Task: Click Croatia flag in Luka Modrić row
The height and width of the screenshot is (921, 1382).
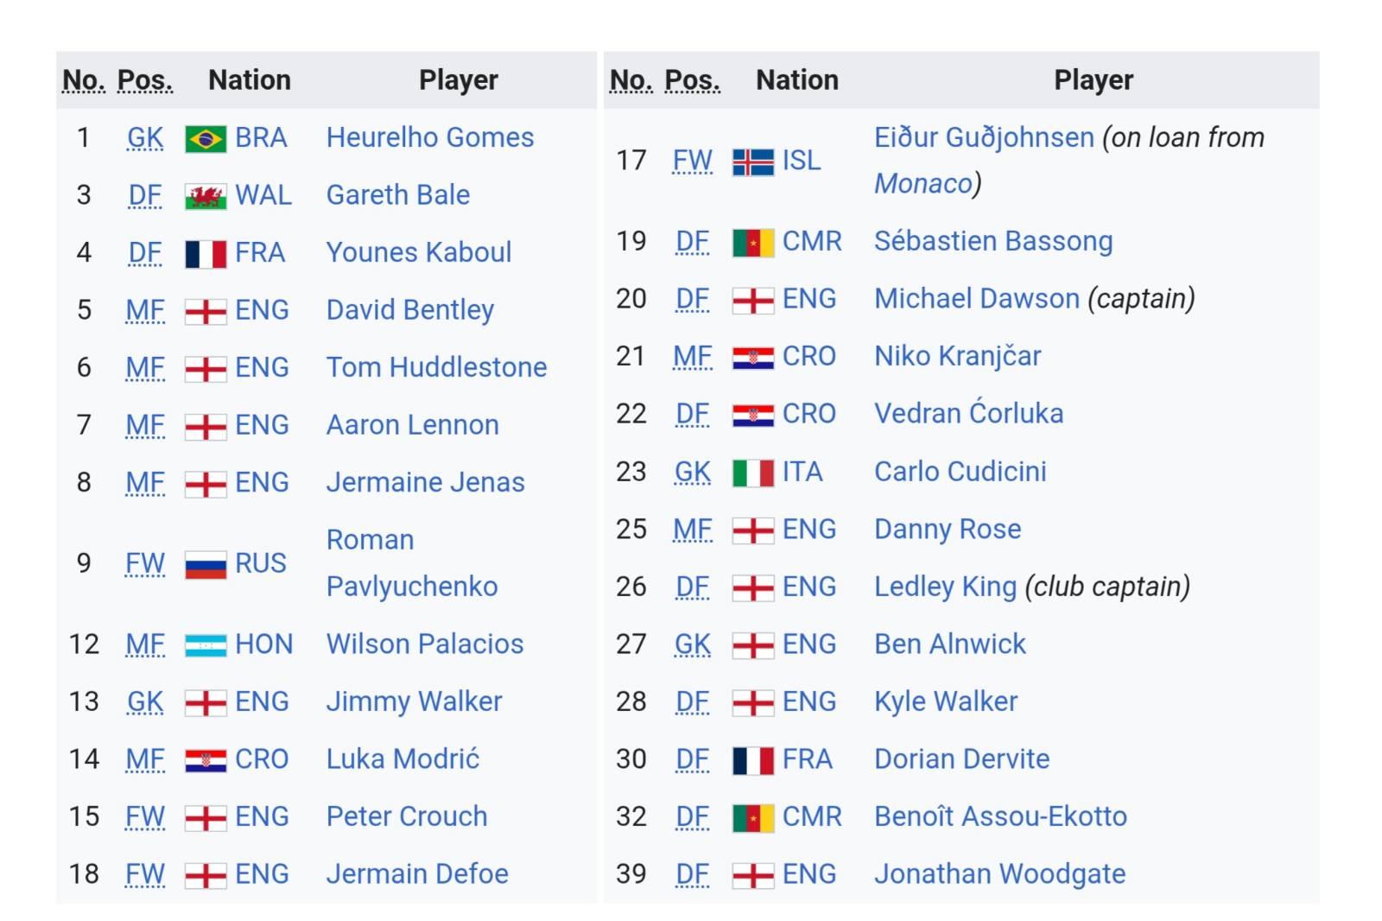Action: (x=206, y=760)
